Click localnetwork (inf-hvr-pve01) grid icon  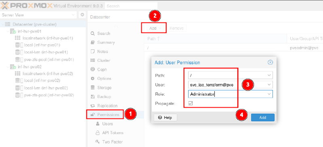point(18,38)
